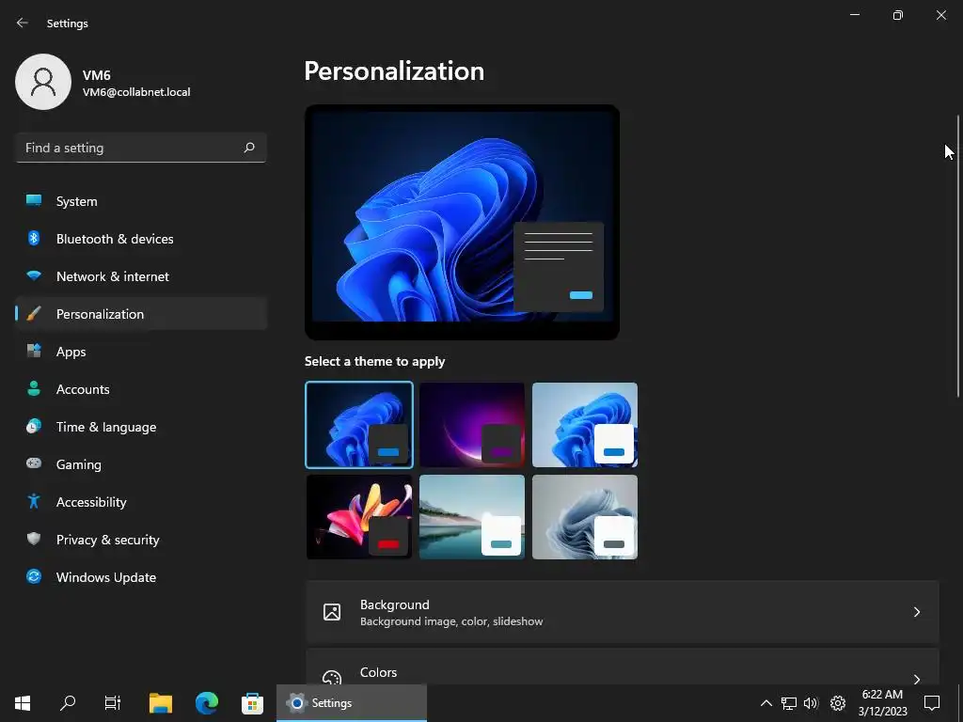Open Privacy & security settings
963x722 pixels.
click(x=141, y=540)
